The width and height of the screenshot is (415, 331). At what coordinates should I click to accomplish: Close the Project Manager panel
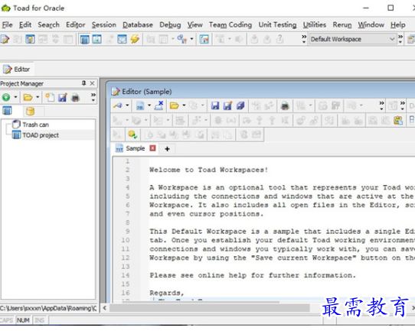point(92,83)
